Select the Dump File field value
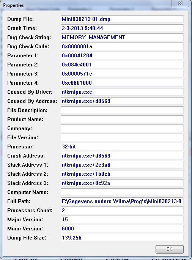The height and width of the screenshot is (260, 192). (x=122, y=19)
